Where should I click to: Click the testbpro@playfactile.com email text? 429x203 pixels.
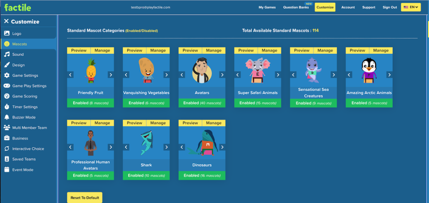click(151, 7)
